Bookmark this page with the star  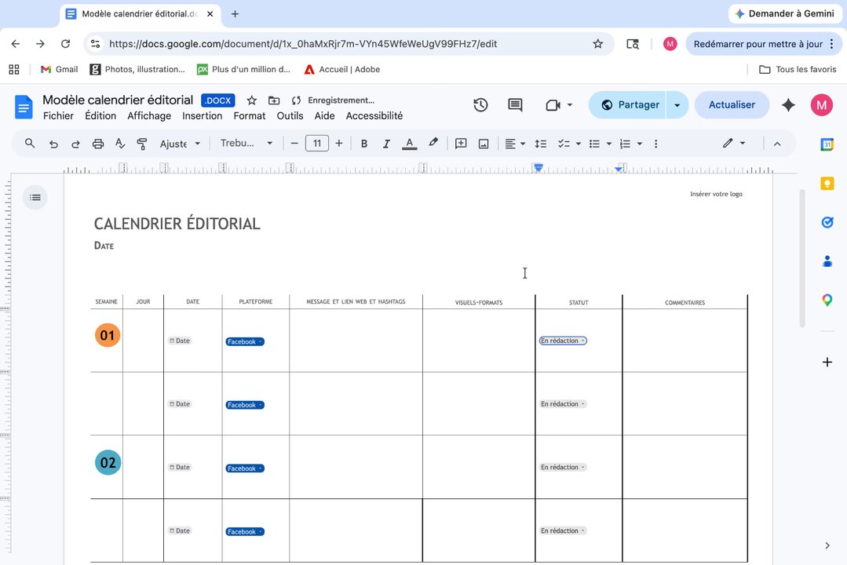coord(597,44)
